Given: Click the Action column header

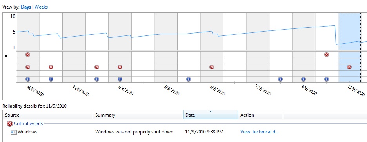Looking at the screenshot, I should (260, 115).
